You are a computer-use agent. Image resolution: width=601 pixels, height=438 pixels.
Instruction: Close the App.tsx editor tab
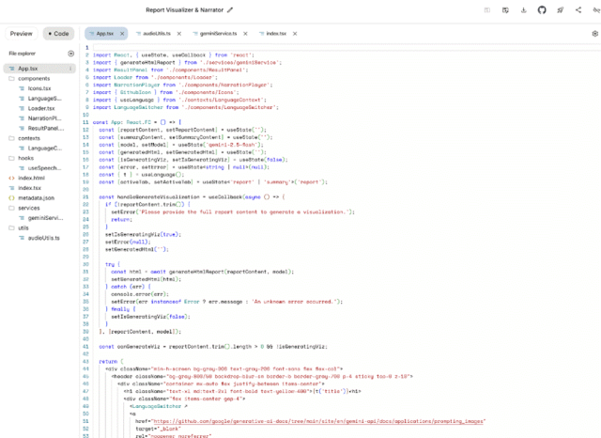(x=123, y=33)
